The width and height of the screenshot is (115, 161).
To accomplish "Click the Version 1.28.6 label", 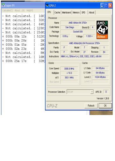I will tap(103, 98).
